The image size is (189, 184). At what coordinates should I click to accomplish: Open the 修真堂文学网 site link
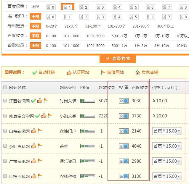click(21, 116)
